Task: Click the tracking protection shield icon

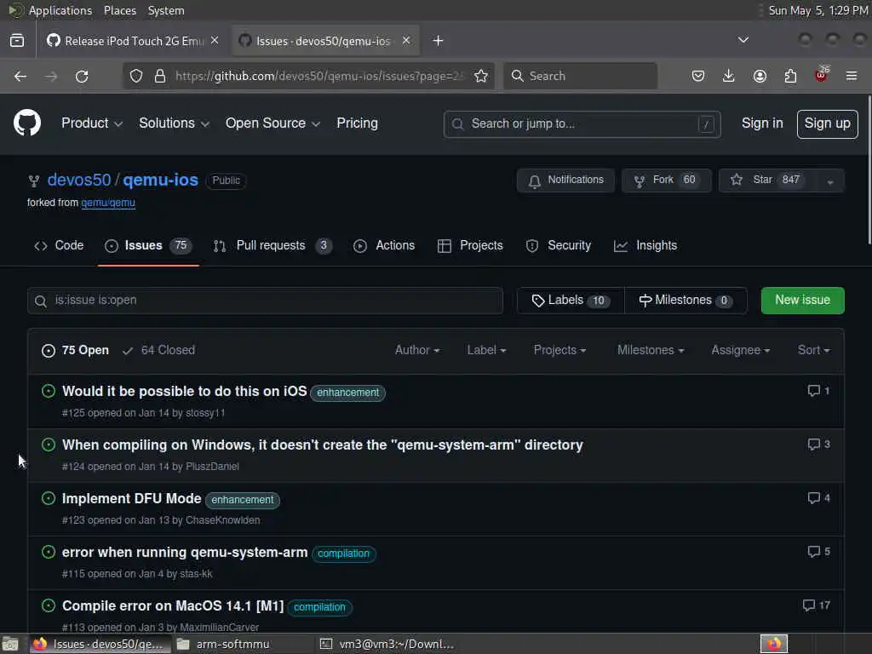Action: pyautogui.click(x=136, y=76)
